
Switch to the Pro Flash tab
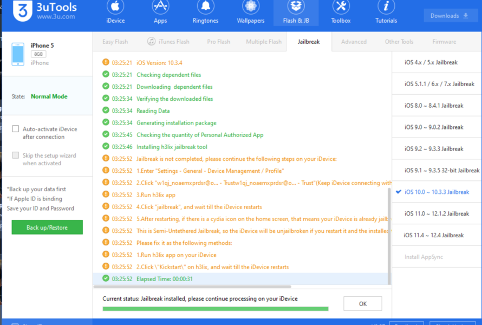point(218,42)
